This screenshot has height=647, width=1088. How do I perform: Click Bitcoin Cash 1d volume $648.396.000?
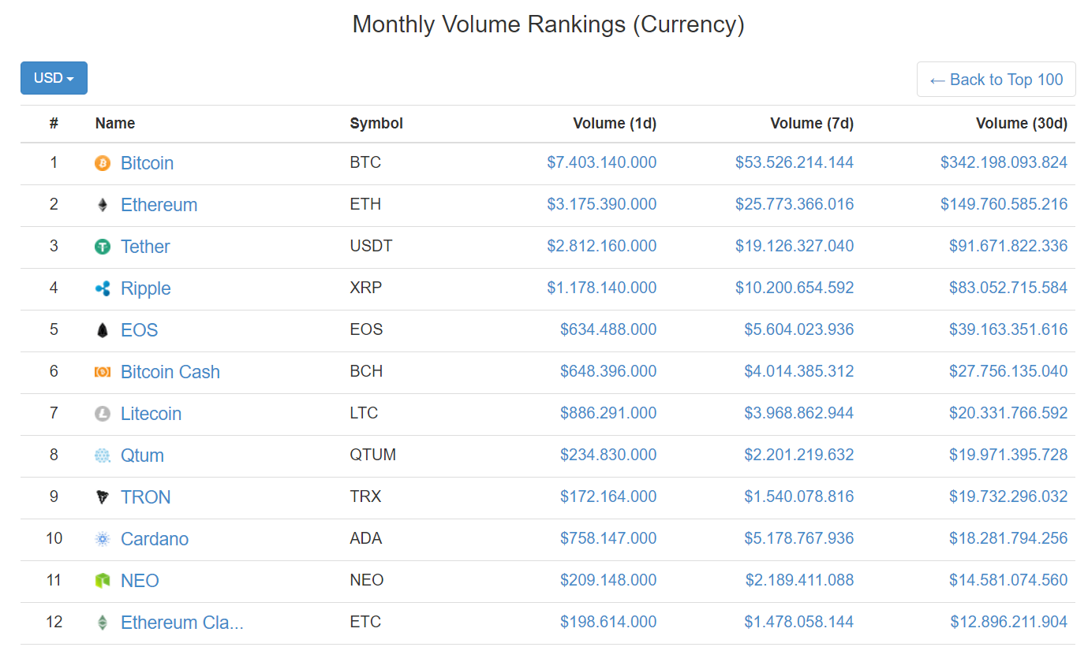(608, 371)
